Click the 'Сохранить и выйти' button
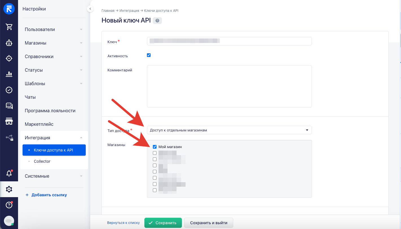401x229 pixels. tap(208, 223)
